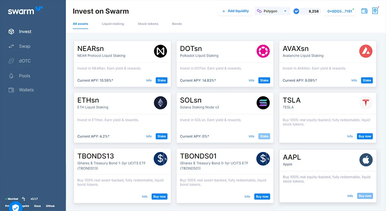Image resolution: width=386 pixels, height=211 pixels.
Task: Stake ETHsn
Action: point(161,136)
